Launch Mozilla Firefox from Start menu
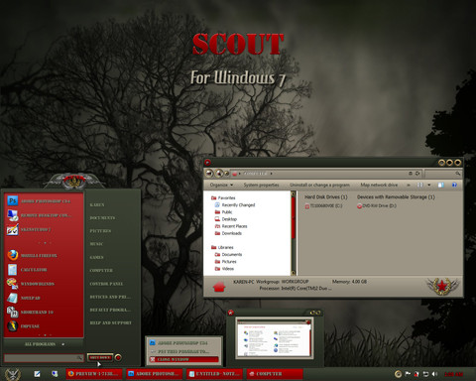This screenshot has width=476, height=381. tap(44, 256)
